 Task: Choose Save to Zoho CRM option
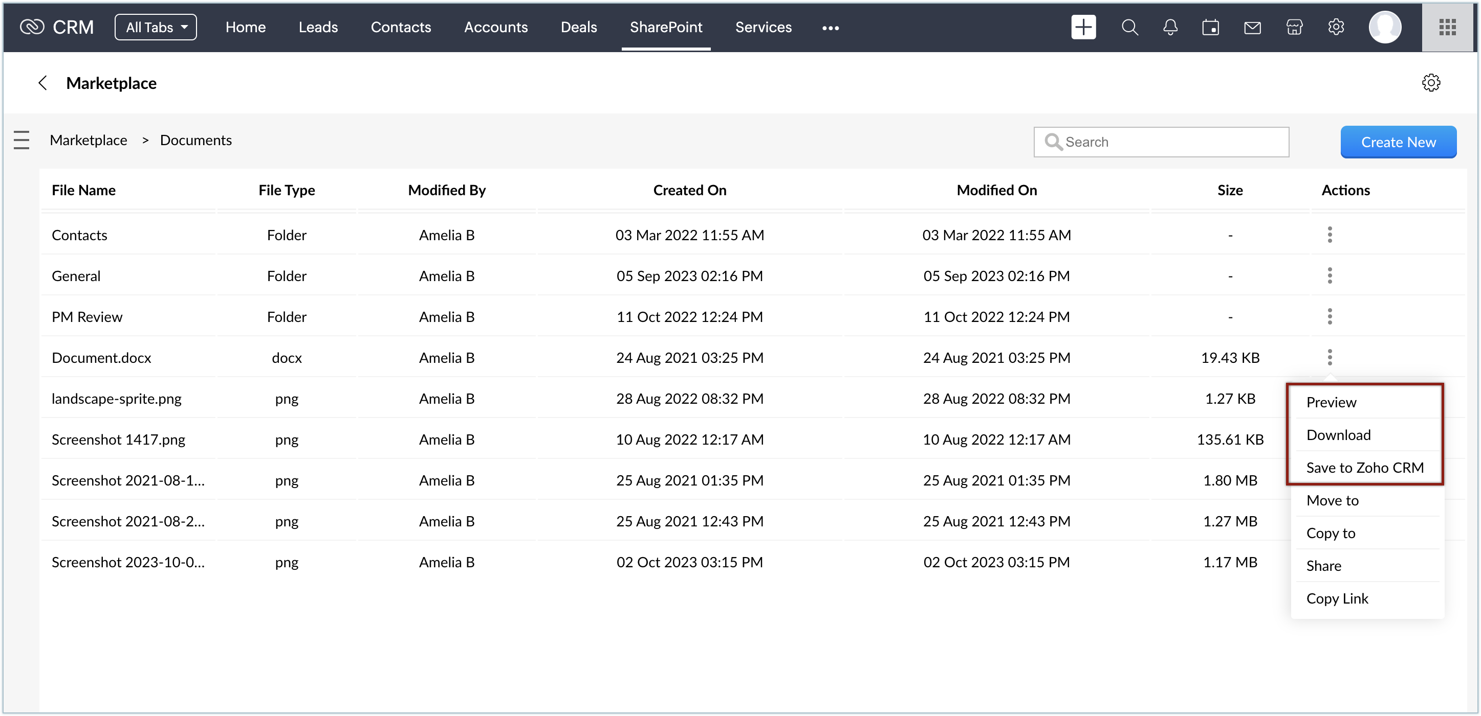[1365, 468]
